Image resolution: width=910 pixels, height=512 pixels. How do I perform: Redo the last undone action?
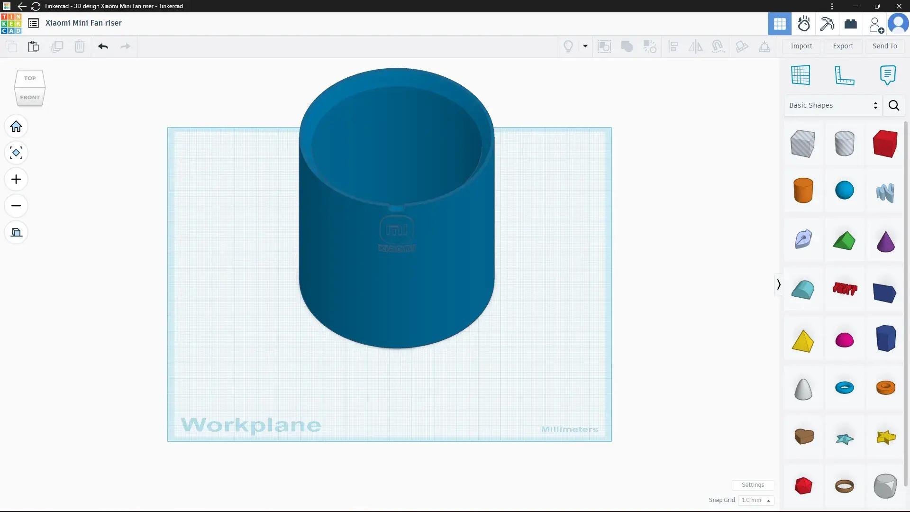(x=125, y=46)
